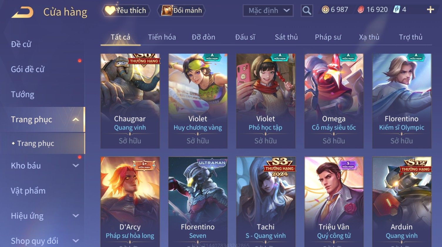Select Chaugnar Quang vinh skin card
Viewport: 442px width, 247px height.
pos(130,101)
